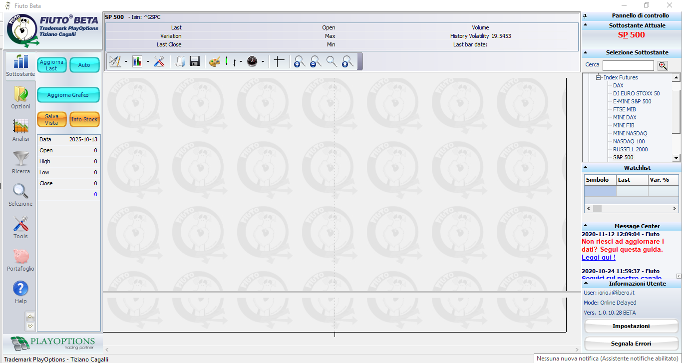Open the Analisi sidebar section
Screen dimensions: 682x363
(x=20, y=130)
